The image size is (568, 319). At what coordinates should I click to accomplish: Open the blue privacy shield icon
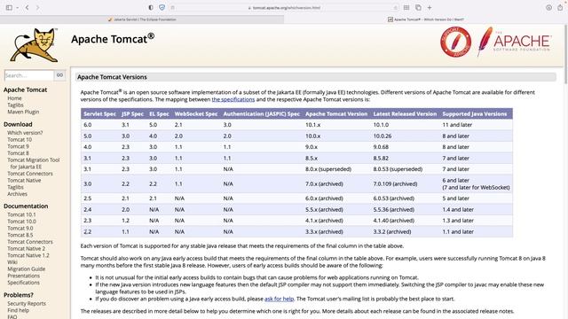tap(162, 8)
